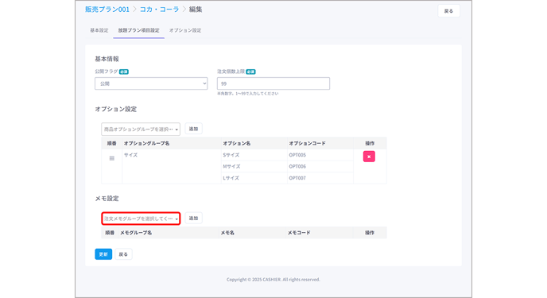
Task: Click the top-right 戻る button
Action: click(x=448, y=11)
